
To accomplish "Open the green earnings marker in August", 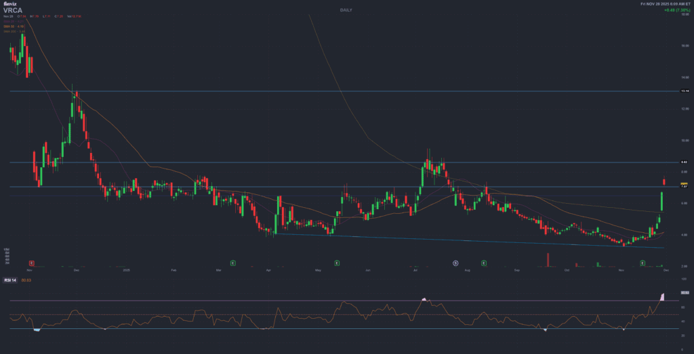I will tap(484, 262).
